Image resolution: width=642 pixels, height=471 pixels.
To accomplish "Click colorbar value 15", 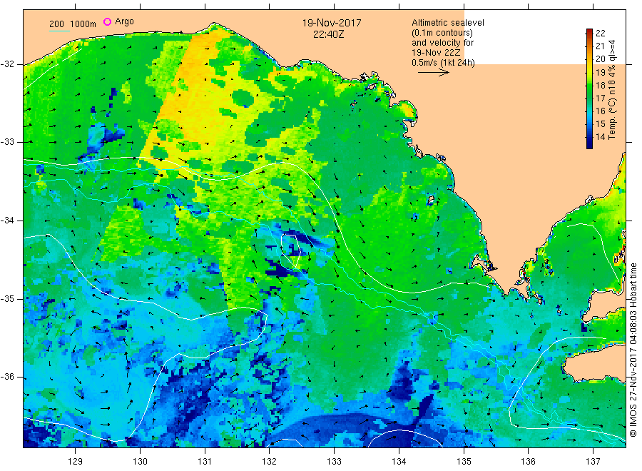I will coord(600,124).
